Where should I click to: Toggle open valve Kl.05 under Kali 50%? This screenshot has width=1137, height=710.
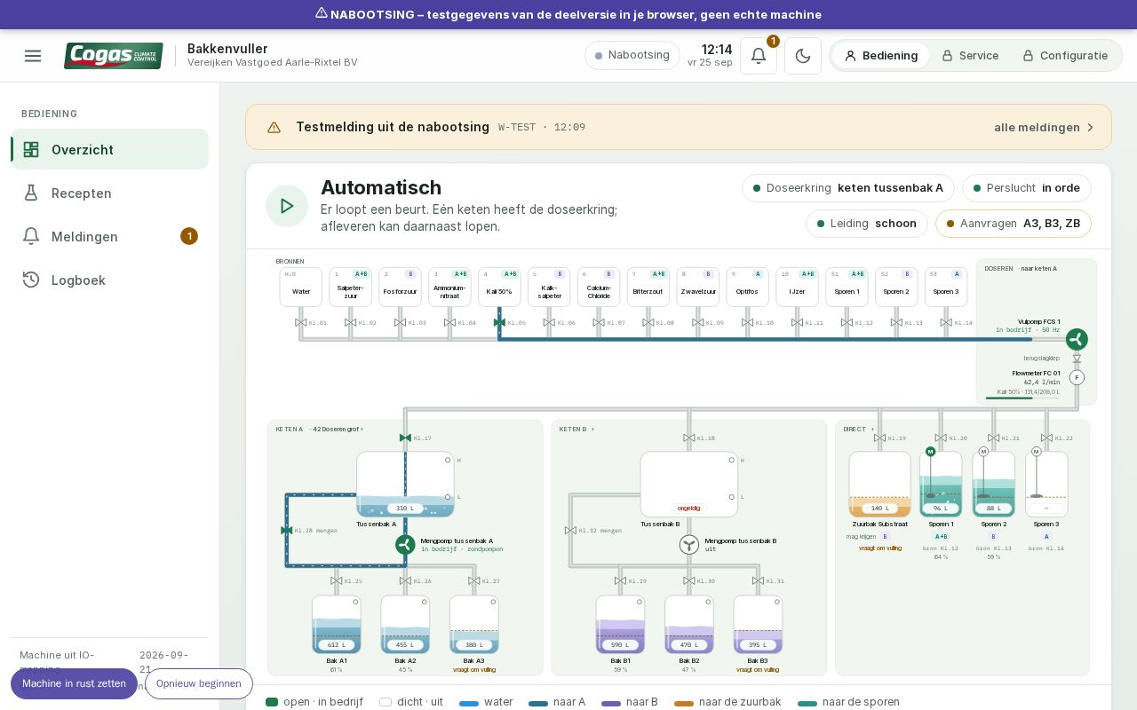pos(499,323)
